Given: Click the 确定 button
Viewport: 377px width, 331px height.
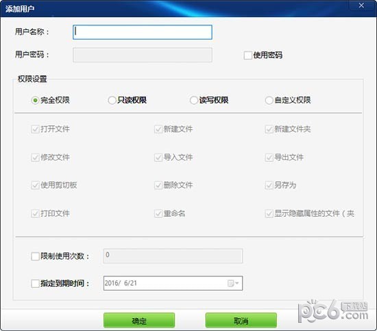Looking at the screenshot, I should 139,321.
